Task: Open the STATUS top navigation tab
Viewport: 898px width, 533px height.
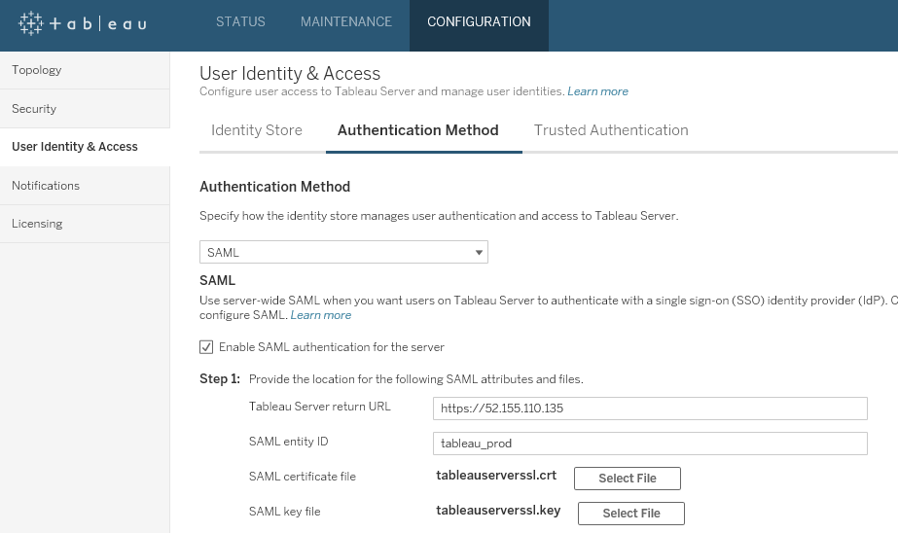Action: tap(240, 21)
